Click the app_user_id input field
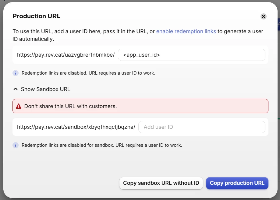This screenshot has width=280, height=200. coord(191,55)
